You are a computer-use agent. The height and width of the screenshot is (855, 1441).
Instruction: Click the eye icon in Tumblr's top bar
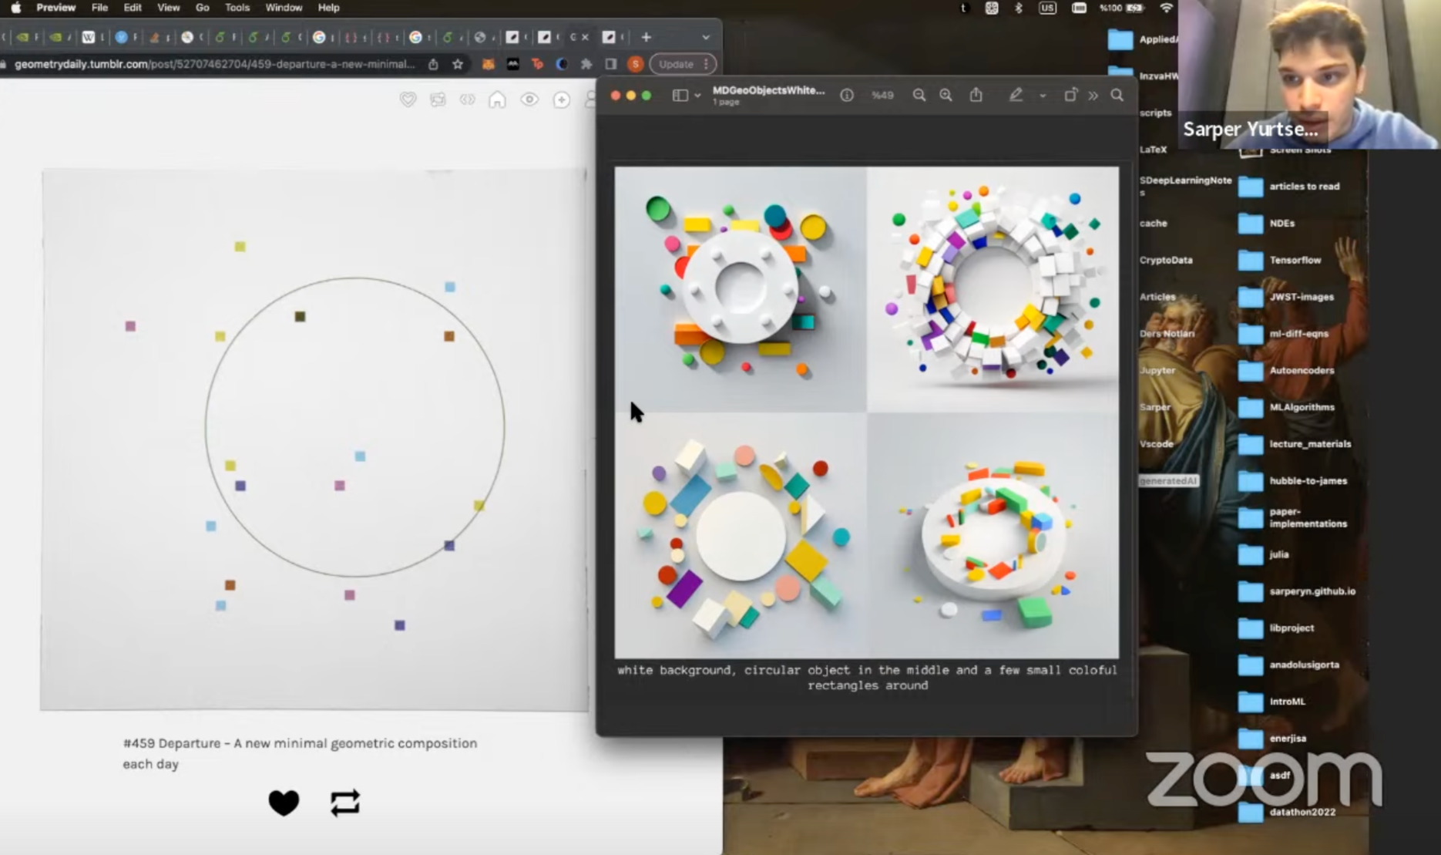pyautogui.click(x=529, y=99)
